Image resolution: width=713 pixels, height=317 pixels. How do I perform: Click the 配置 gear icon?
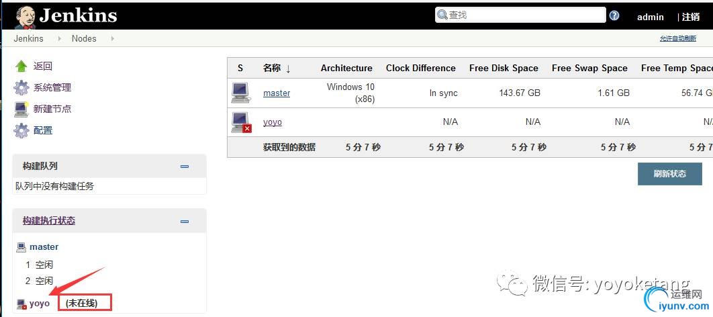21,130
